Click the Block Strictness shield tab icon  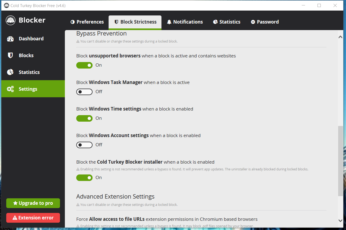click(x=116, y=22)
